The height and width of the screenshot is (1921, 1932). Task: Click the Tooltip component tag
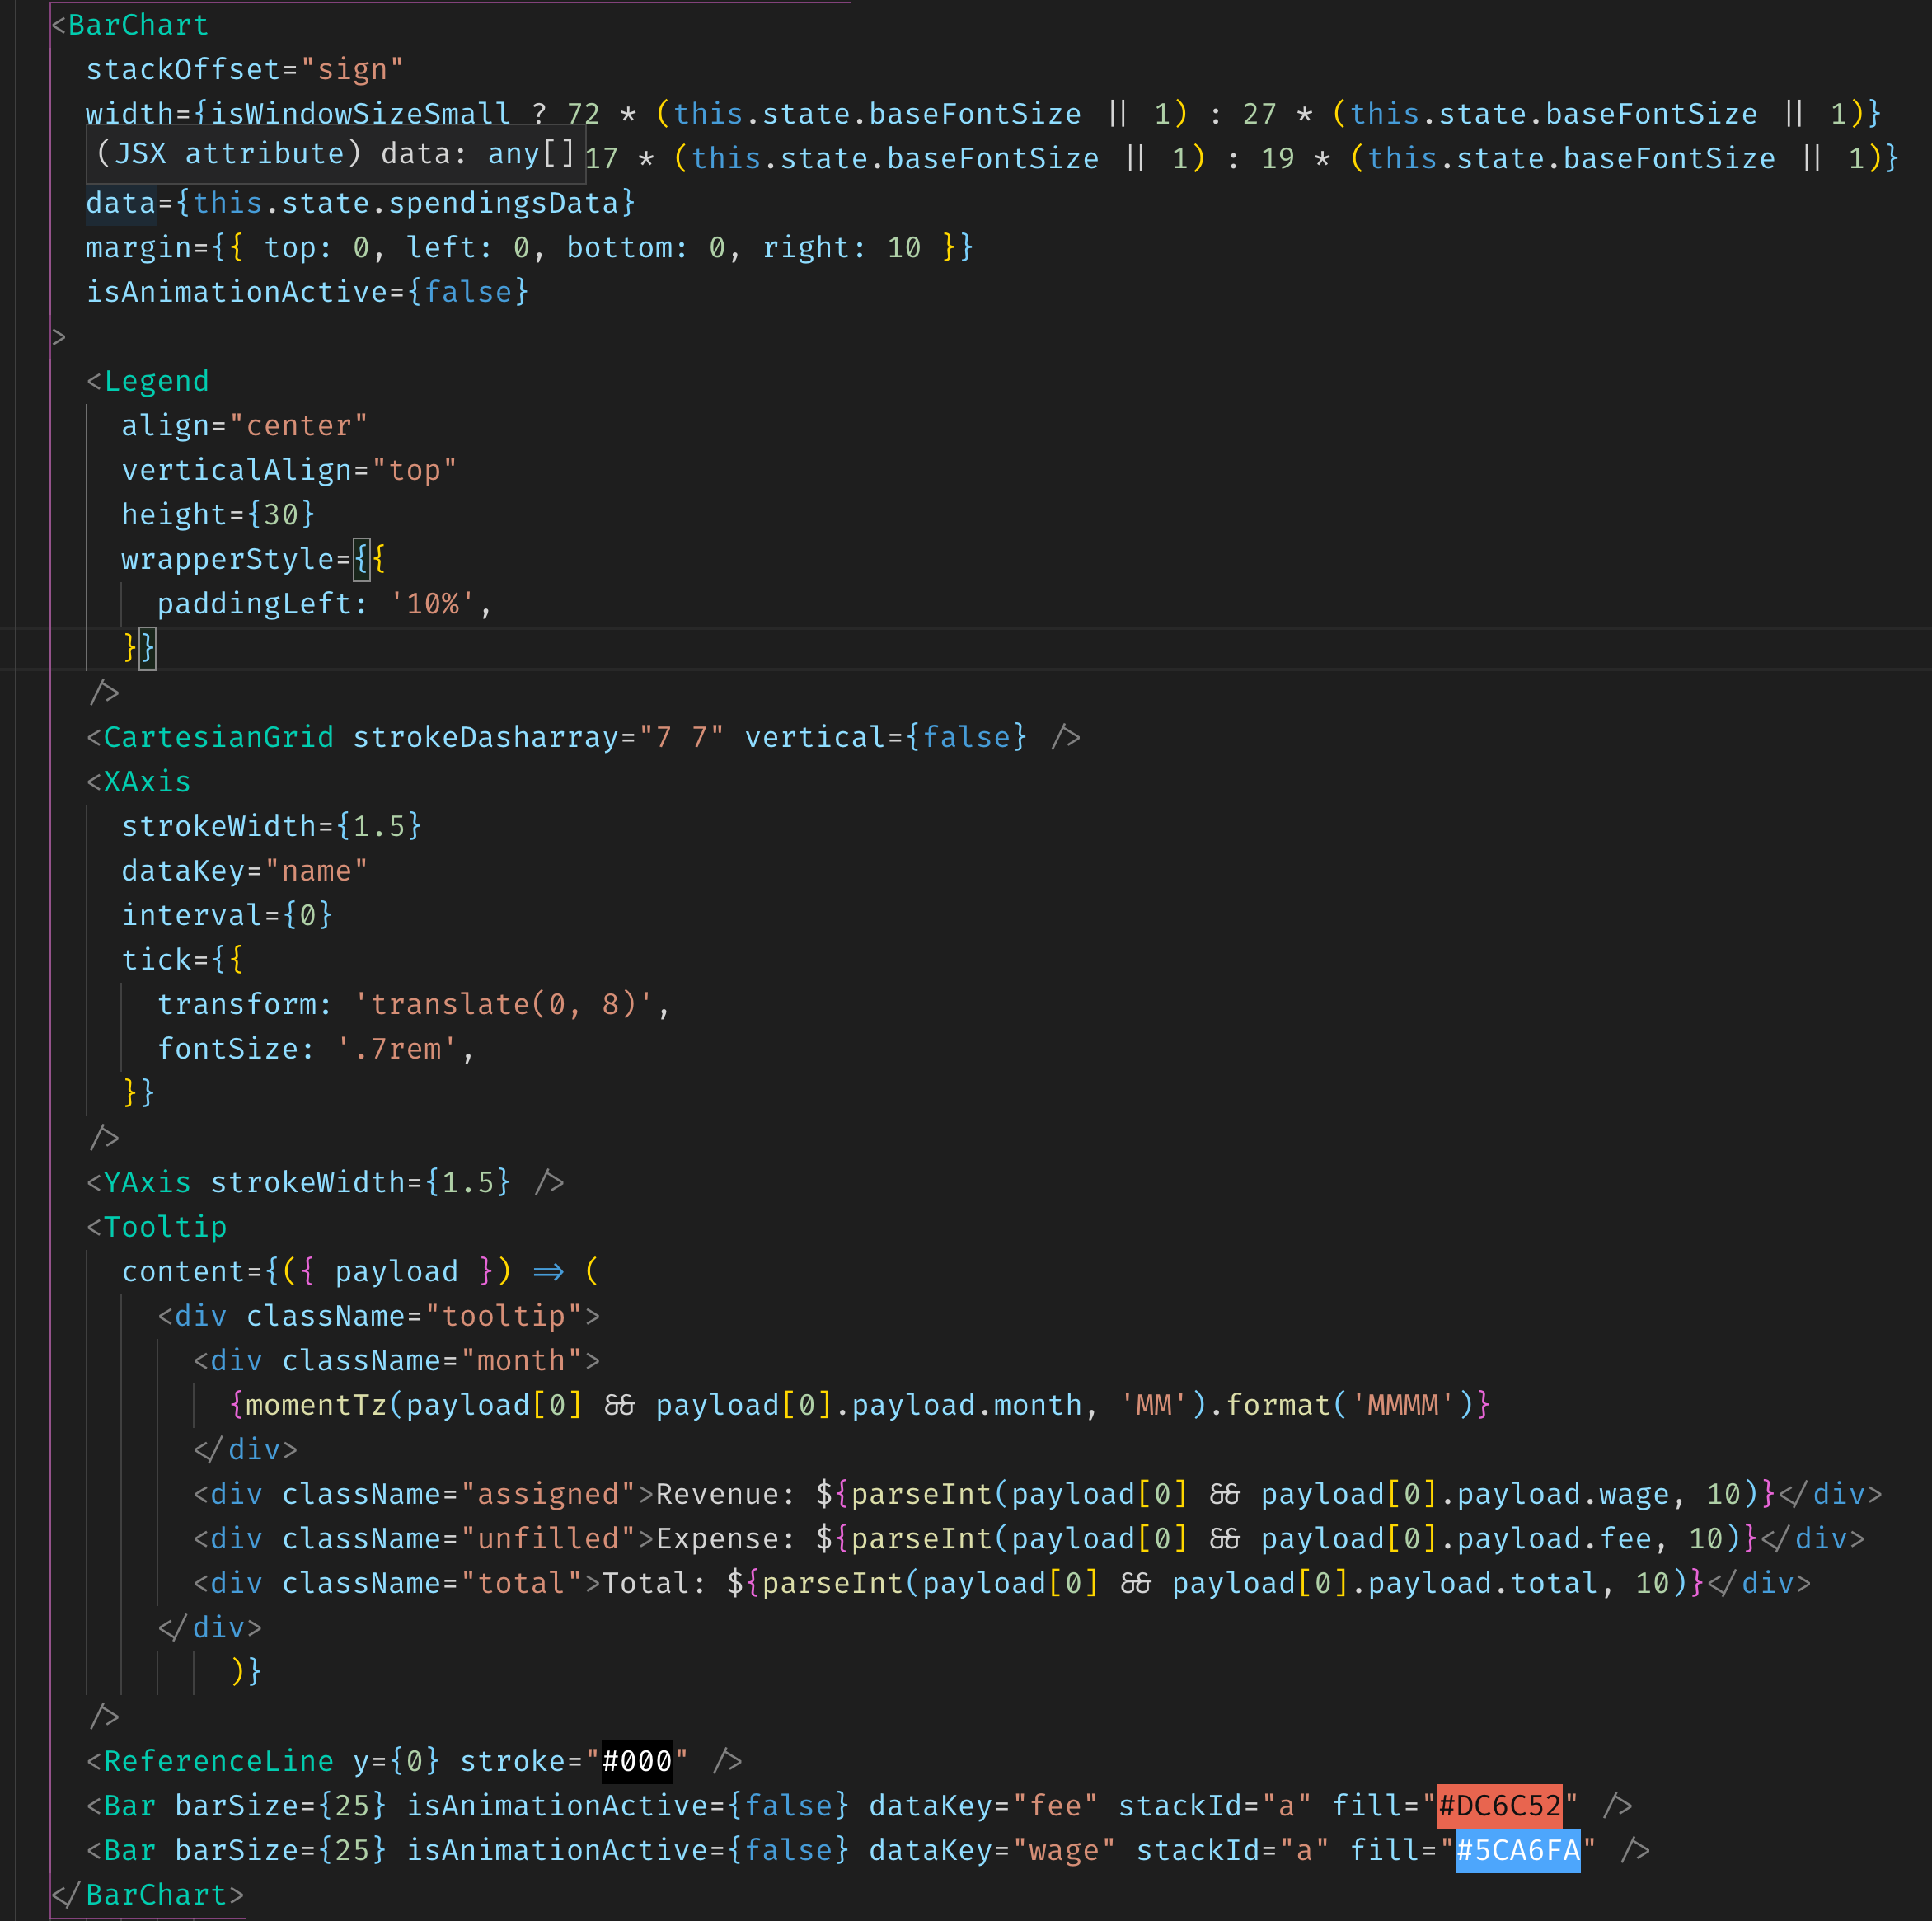(x=165, y=1227)
